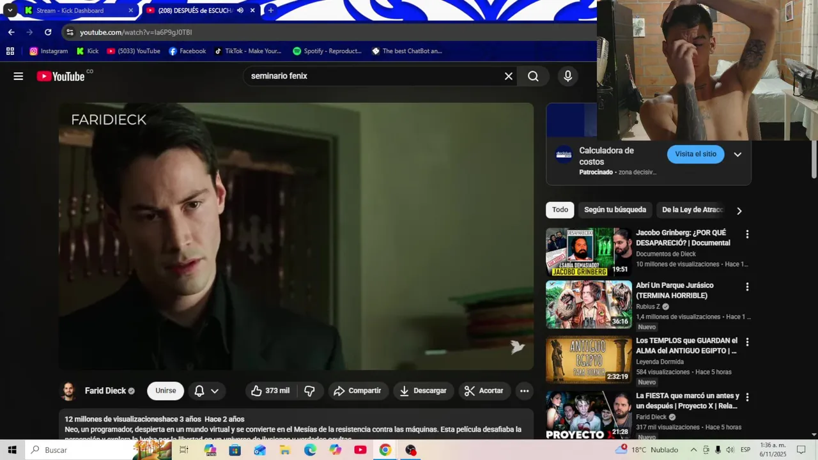The height and width of the screenshot is (460, 818).
Task: Open Los TEMPLOS que GUARDAN video thumbnail
Action: (589, 360)
